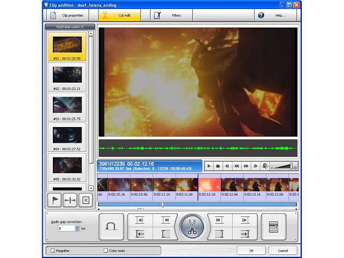Set selection start bracket icon

(165, 234)
